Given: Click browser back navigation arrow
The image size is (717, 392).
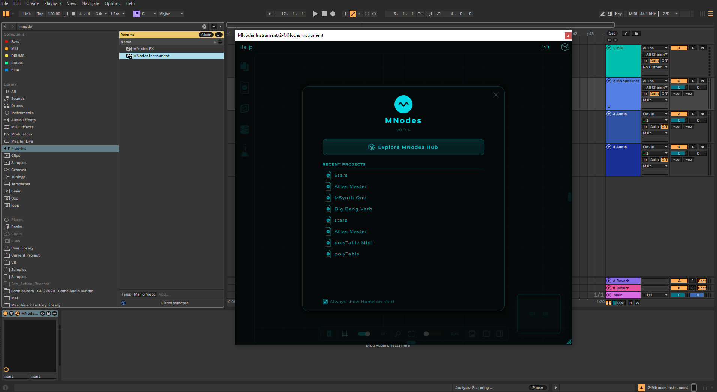Looking at the screenshot, I should coord(6,27).
